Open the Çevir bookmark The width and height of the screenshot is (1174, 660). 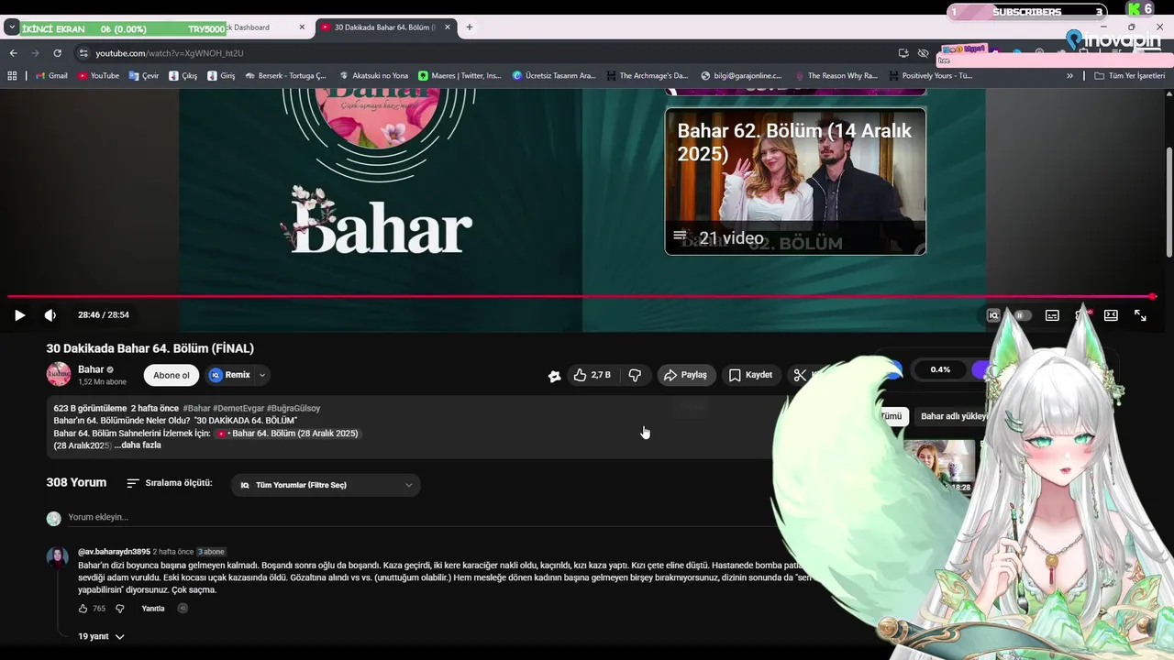coord(144,76)
